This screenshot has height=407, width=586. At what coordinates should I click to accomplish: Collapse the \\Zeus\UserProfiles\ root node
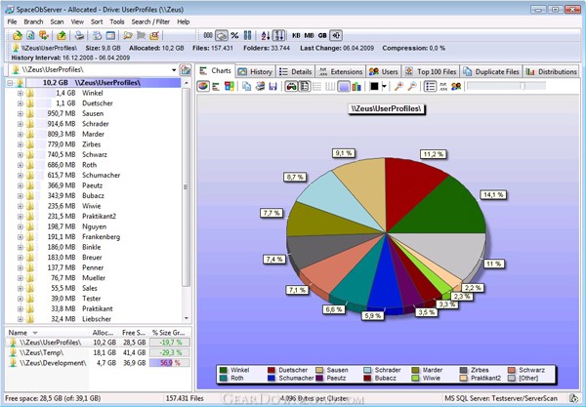coord(10,83)
